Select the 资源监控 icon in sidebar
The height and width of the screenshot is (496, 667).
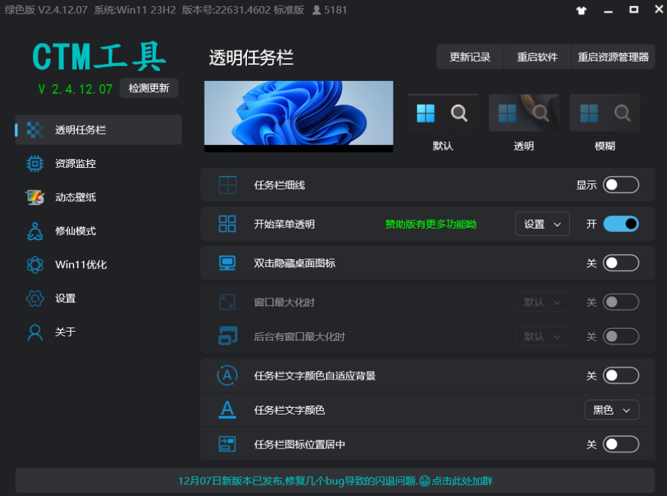click(35, 163)
